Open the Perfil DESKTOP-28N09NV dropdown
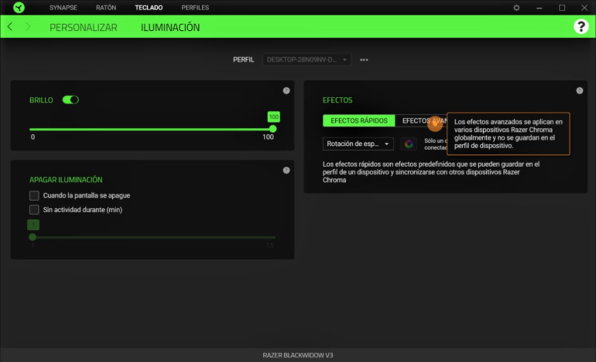 [306, 60]
